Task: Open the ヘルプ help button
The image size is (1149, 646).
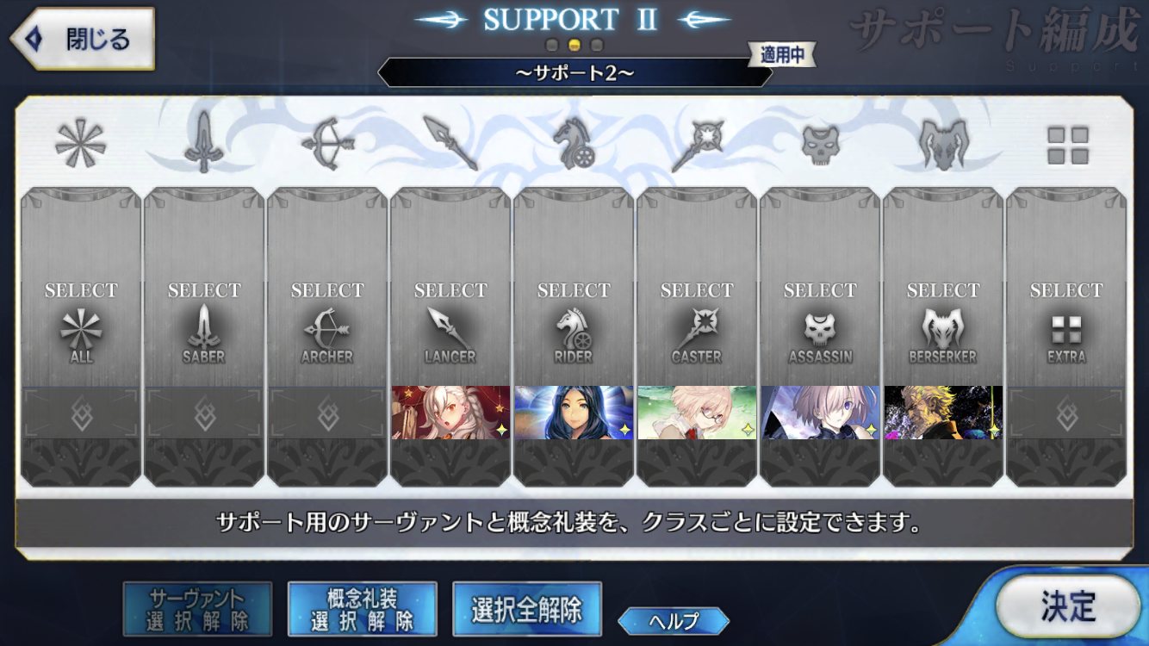Action: tap(674, 620)
